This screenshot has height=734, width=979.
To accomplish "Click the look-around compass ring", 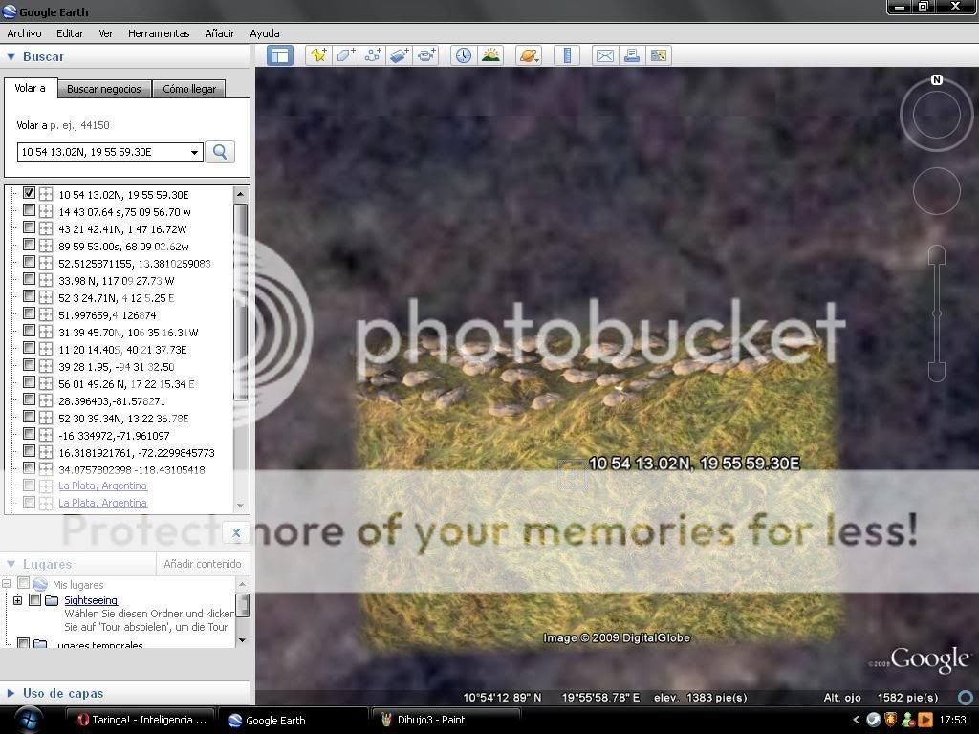I will 937,115.
